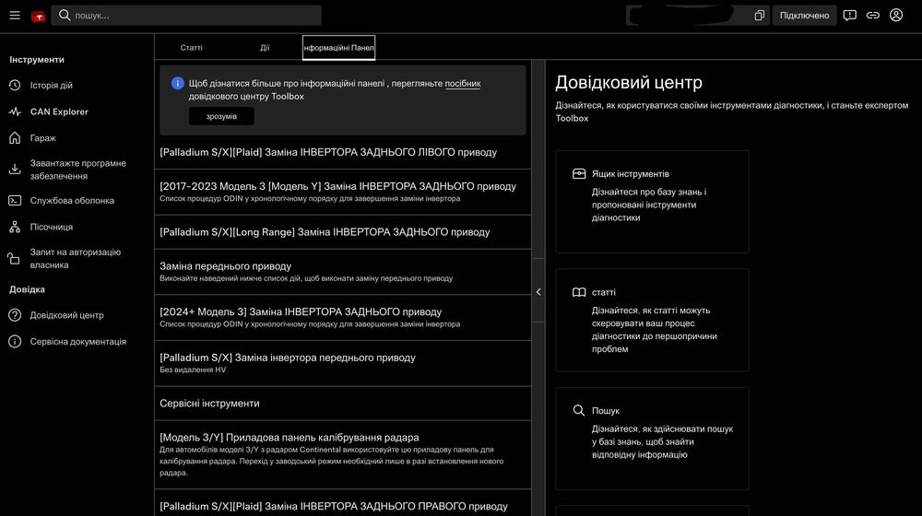Click the red Tesla logo icon
The image size is (922, 516).
38,16
